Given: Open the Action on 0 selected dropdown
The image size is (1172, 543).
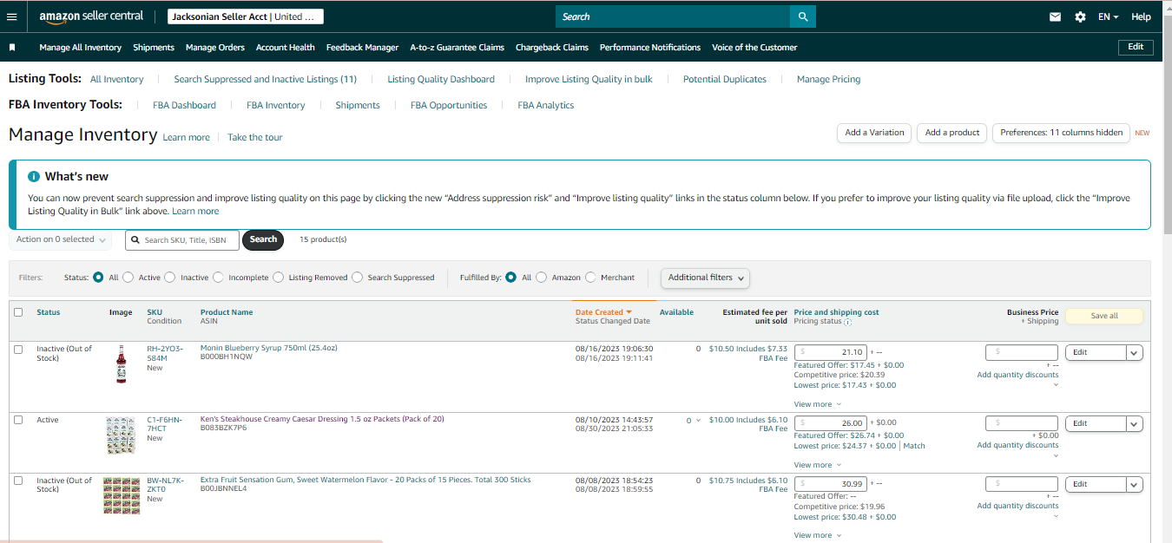Looking at the screenshot, I should click(x=60, y=239).
